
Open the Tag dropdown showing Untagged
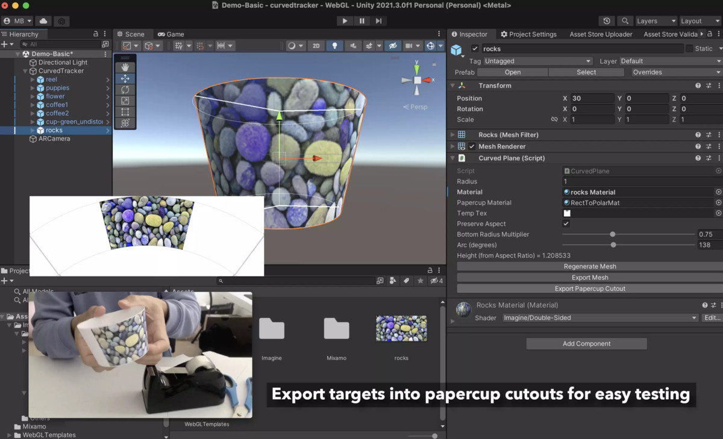pyautogui.click(x=536, y=61)
